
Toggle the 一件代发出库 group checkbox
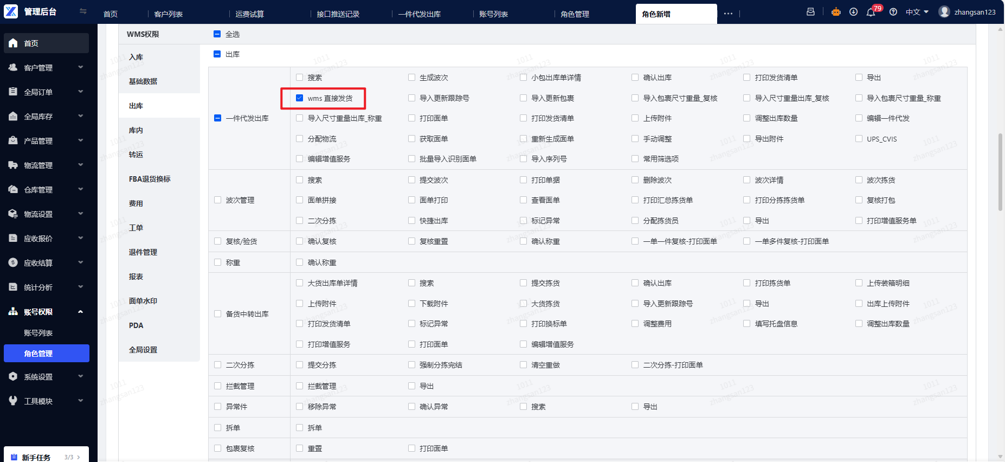217,118
